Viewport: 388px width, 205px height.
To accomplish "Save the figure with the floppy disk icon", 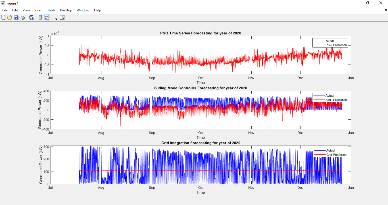I will pos(16,17).
